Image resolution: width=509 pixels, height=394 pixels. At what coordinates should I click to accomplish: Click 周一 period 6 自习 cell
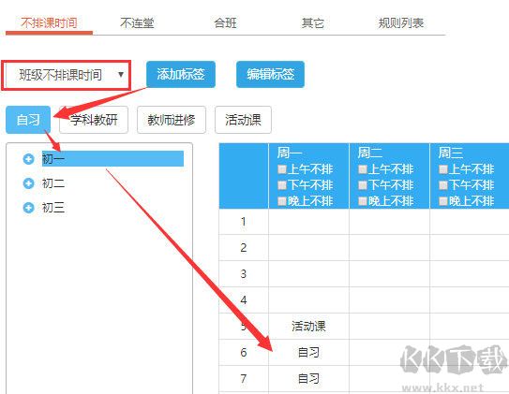308,353
